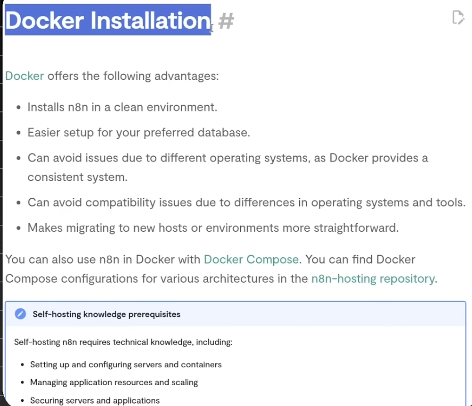
Task: Click 'Setting up and configuring servers' item
Action: pos(126,364)
